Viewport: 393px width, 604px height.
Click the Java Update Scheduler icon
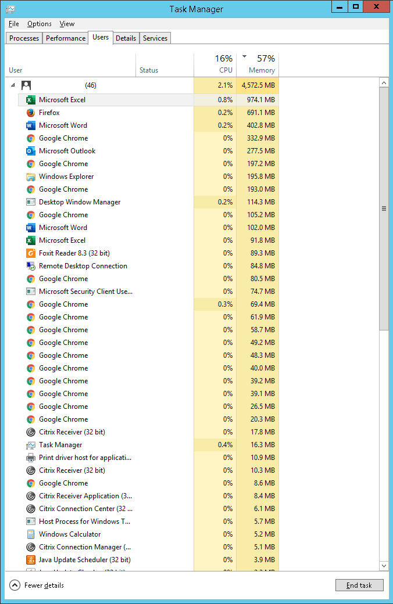pos(30,560)
